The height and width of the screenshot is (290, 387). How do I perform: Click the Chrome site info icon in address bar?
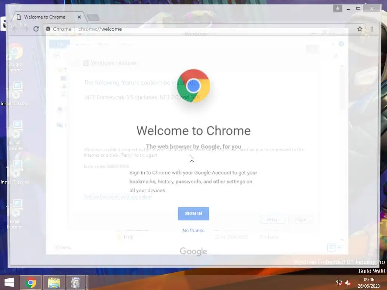48,29
